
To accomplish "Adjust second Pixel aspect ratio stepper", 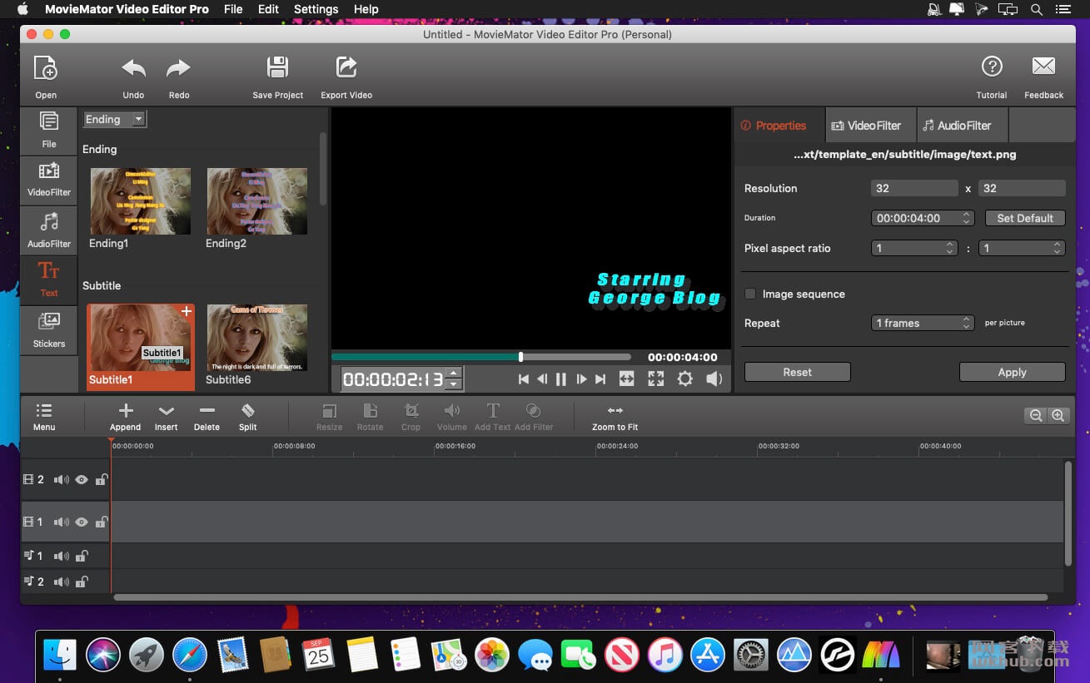I will (x=1058, y=248).
